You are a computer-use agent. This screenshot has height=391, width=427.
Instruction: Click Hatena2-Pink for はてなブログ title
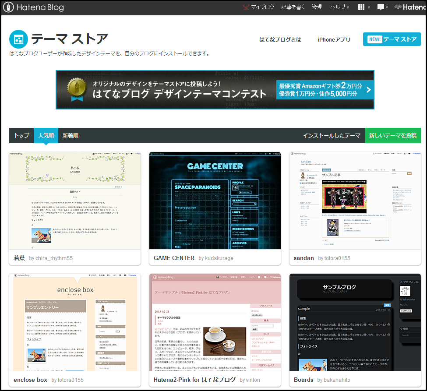click(x=194, y=380)
